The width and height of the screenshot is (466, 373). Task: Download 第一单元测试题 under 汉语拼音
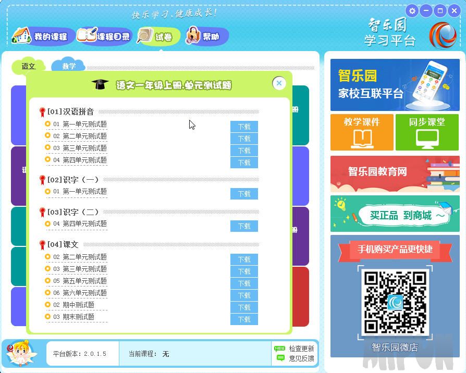[x=244, y=127]
